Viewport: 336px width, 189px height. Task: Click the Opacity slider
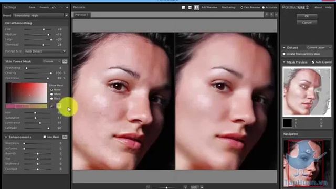pos(38,73)
